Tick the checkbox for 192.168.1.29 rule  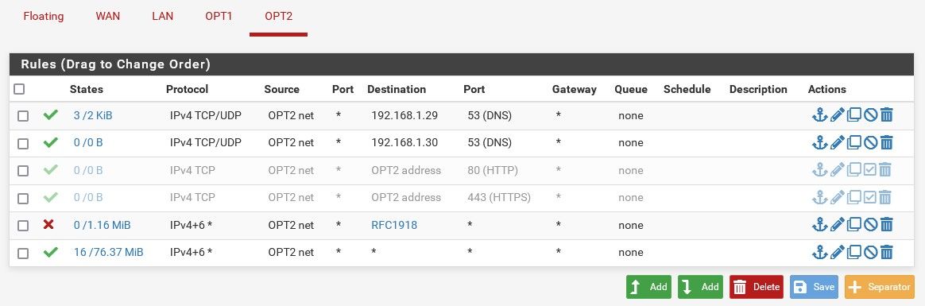point(23,116)
